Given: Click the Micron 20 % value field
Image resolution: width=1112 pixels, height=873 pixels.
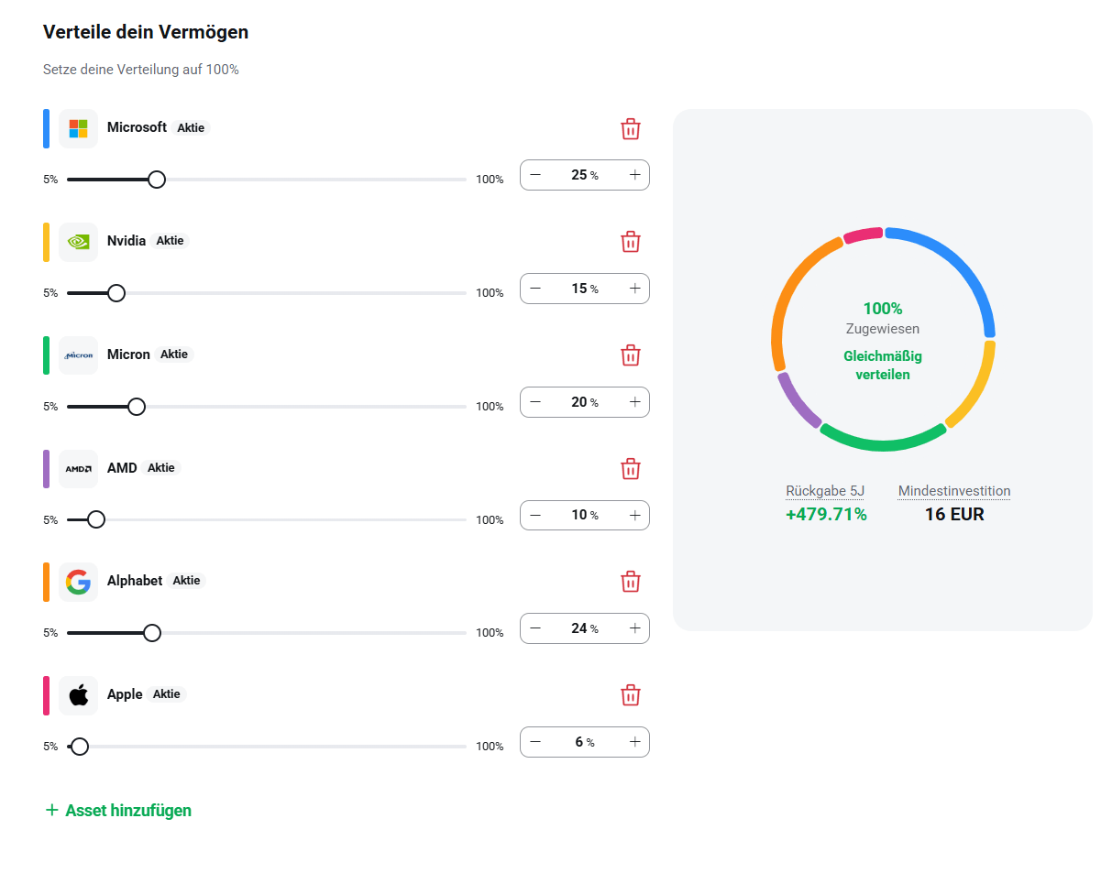Looking at the screenshot, I should tap(584, 402).
